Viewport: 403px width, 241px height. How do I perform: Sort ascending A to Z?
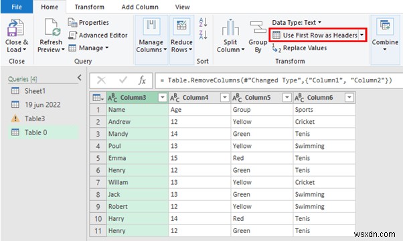(203, 22)
